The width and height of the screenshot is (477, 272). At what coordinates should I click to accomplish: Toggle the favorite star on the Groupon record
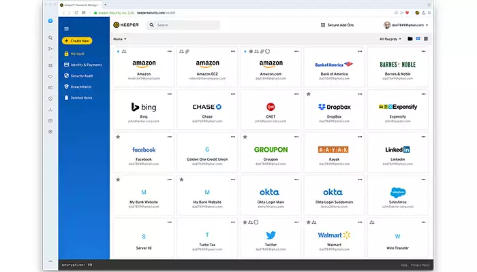tap(245, 137)
